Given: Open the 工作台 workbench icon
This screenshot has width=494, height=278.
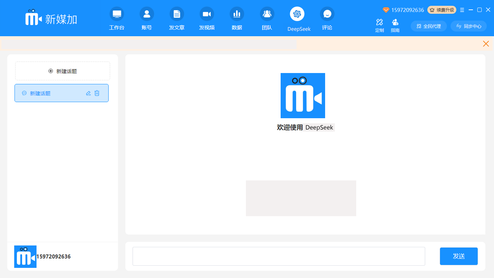Looking at the screenshot, I should click(116, 14).
